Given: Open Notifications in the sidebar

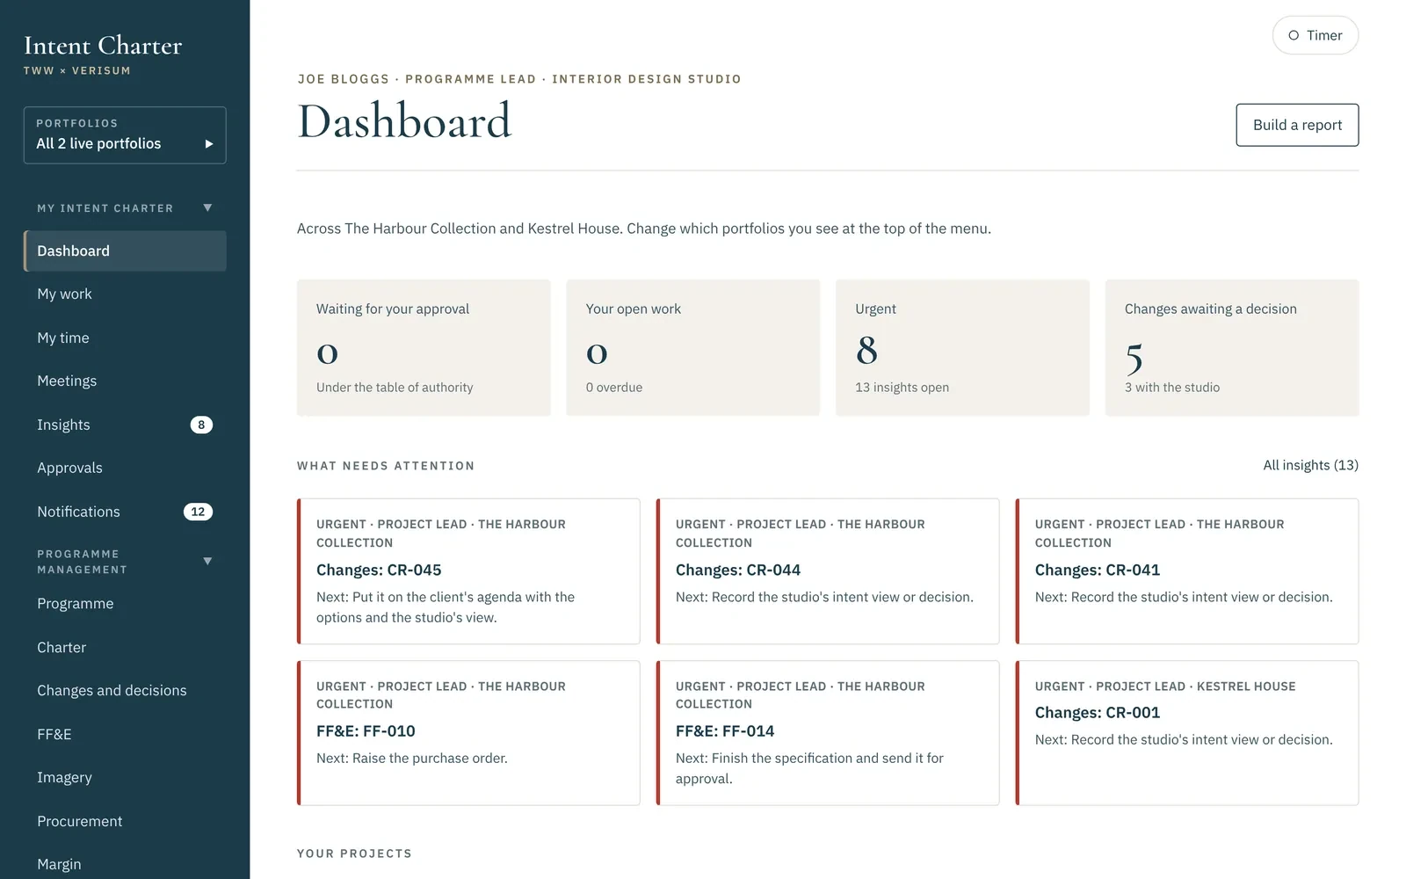Looking at the screenshot, I should (125, 512).
